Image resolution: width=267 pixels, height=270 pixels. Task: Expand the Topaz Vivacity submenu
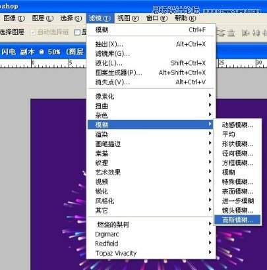151,253
